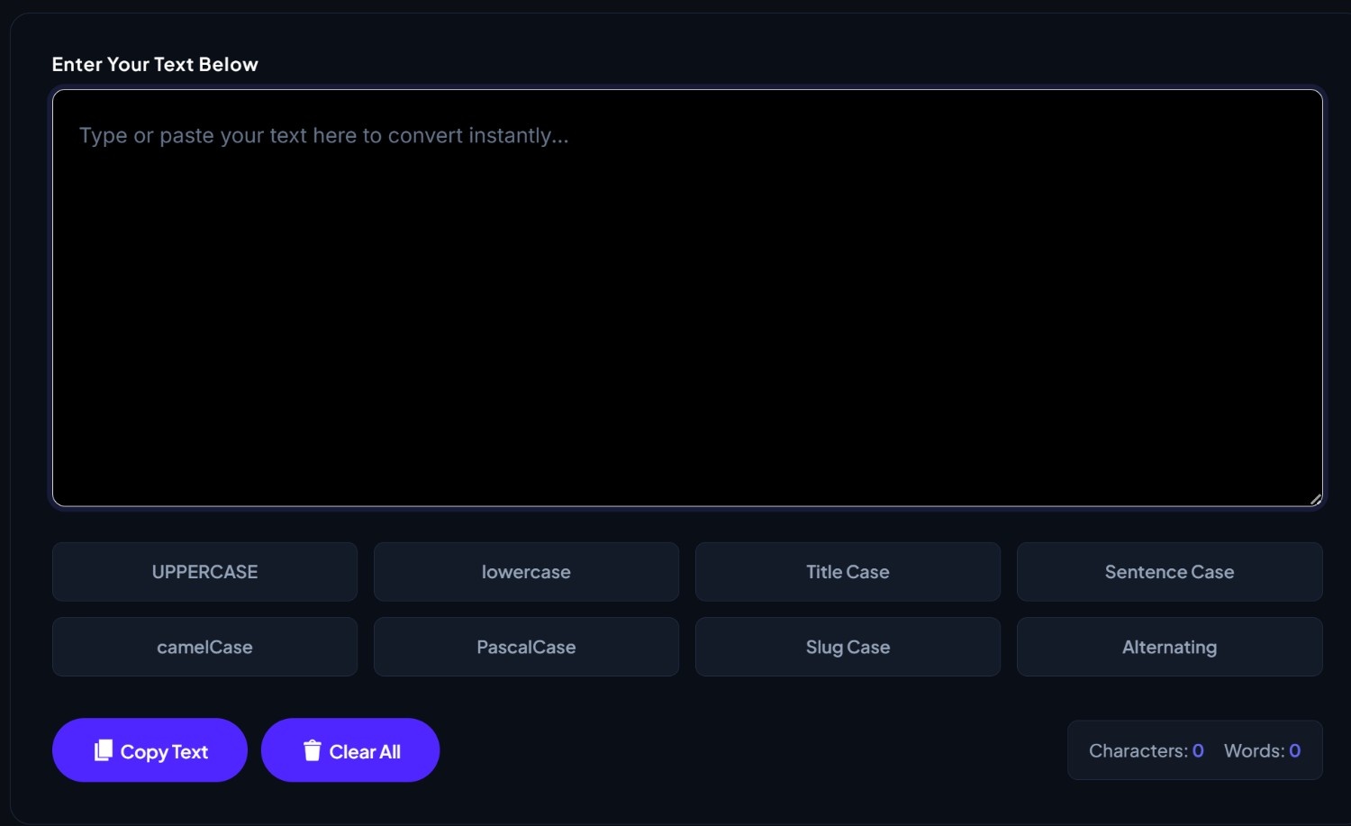Image resolution: width=1351 pixels, height=826 pixels.
Task: Click the Characters count label
Action: tap(1138, 750)
